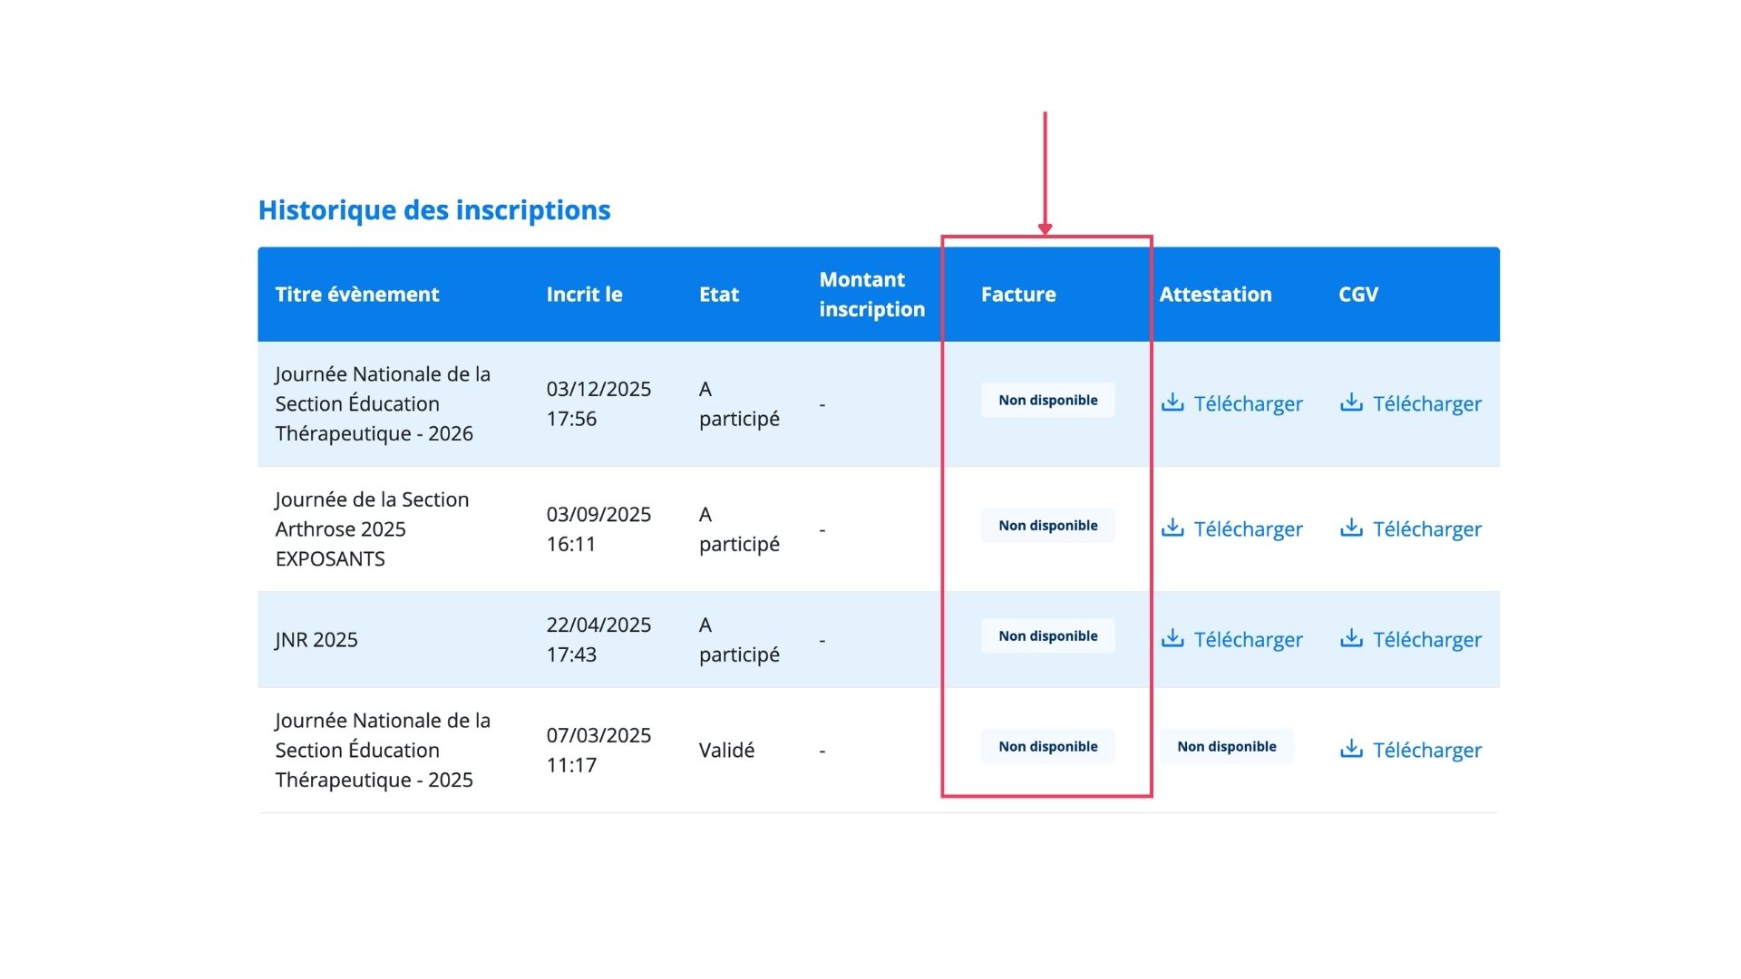
Task: Click A participé status in JNR 2025 row
Action: coord(739,640)
